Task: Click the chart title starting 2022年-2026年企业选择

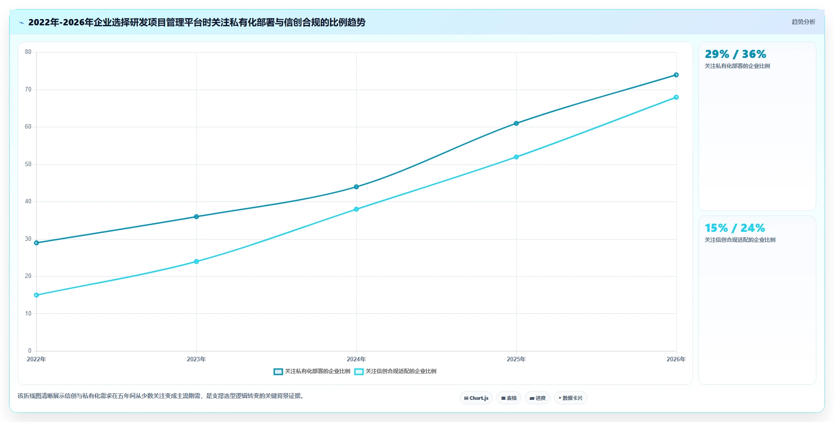Action: pos(197,22)
